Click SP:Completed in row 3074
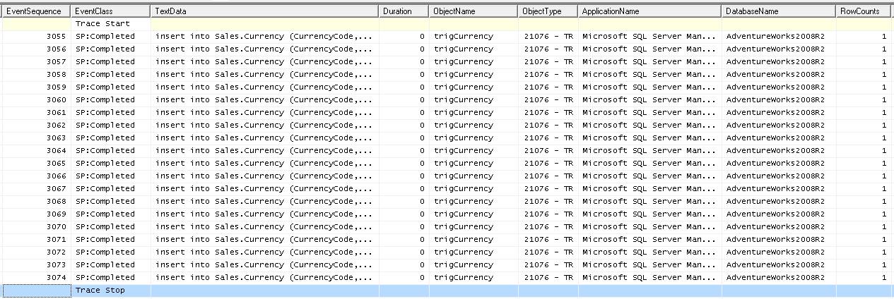 [105, 278]
